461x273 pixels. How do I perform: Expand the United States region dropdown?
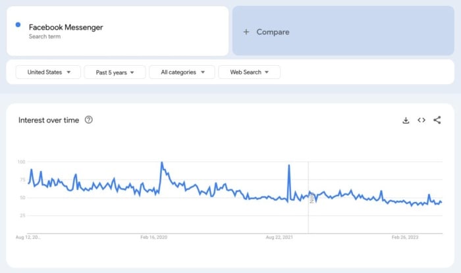(x=48, y=72)
